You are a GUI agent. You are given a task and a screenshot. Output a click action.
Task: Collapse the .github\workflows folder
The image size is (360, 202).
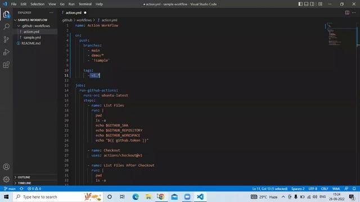point(35,26)
